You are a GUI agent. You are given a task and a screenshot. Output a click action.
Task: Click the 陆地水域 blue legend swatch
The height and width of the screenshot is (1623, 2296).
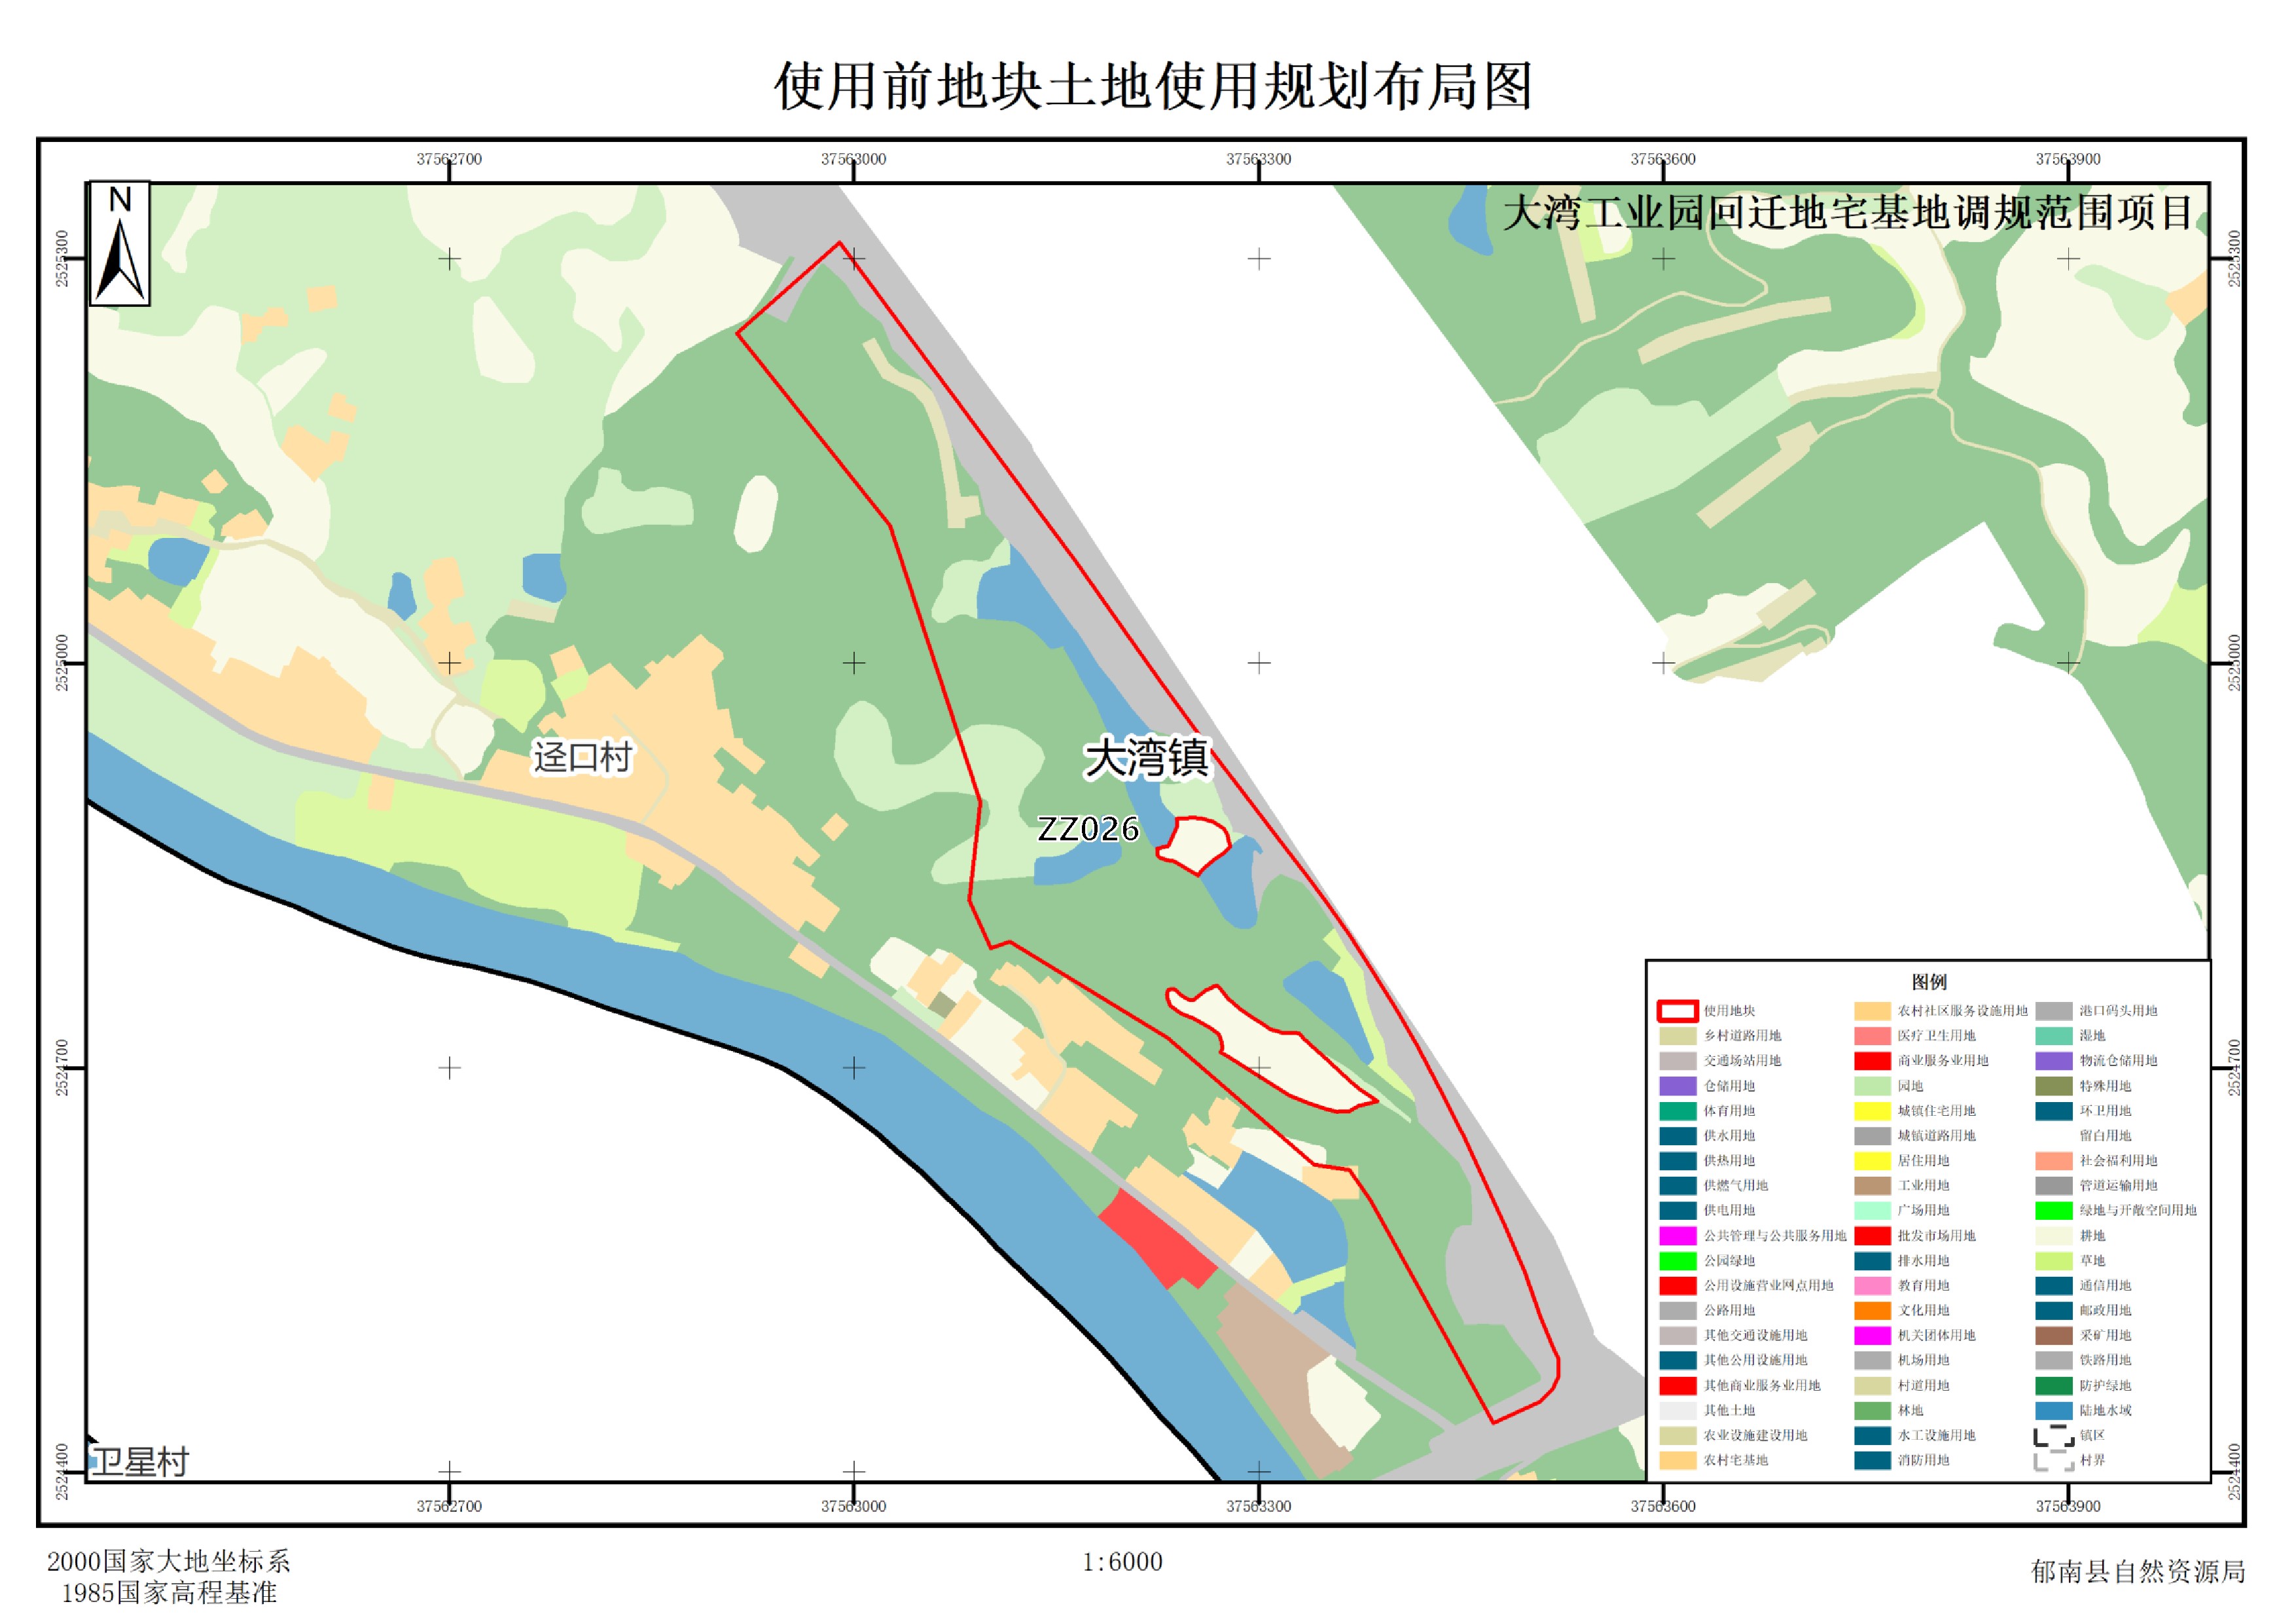[x=2053, y=1411]
